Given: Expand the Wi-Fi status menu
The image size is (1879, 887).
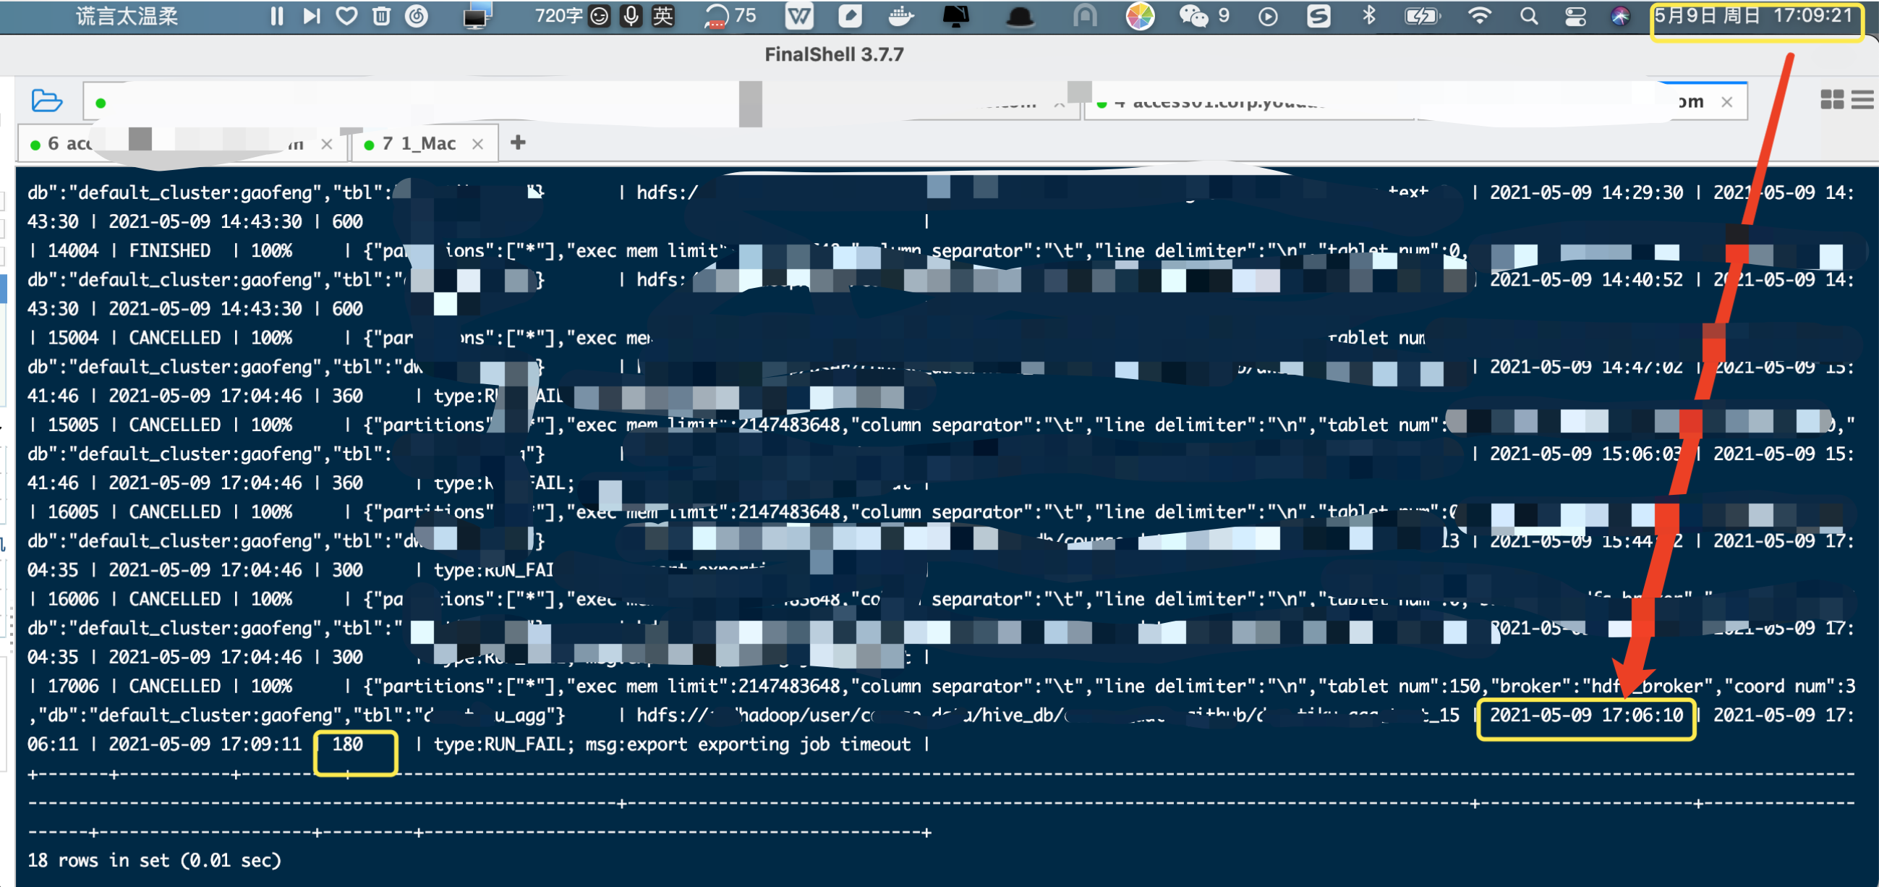Looking at the screenshot, I should point(1479,16).
